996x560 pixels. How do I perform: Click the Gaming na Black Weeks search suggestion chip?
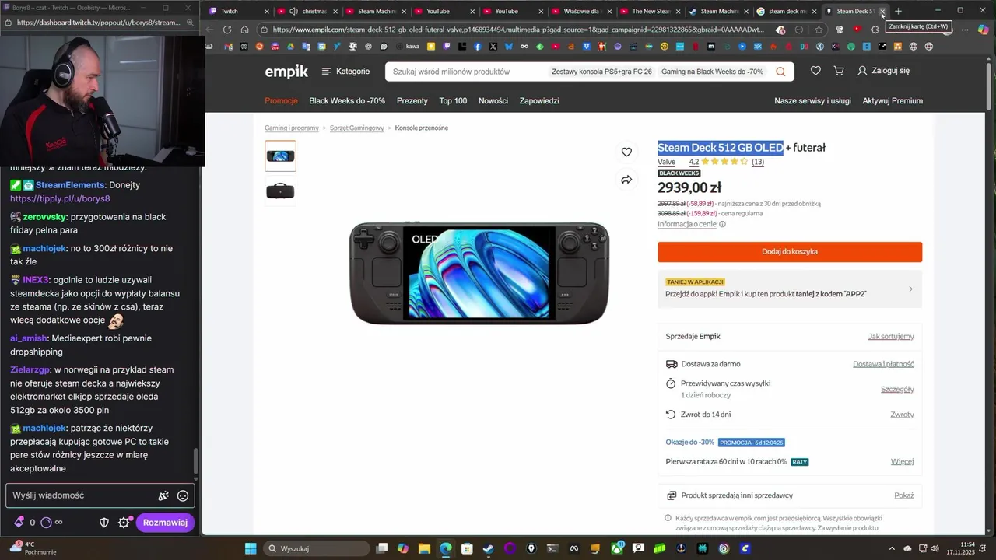(712, 72)
